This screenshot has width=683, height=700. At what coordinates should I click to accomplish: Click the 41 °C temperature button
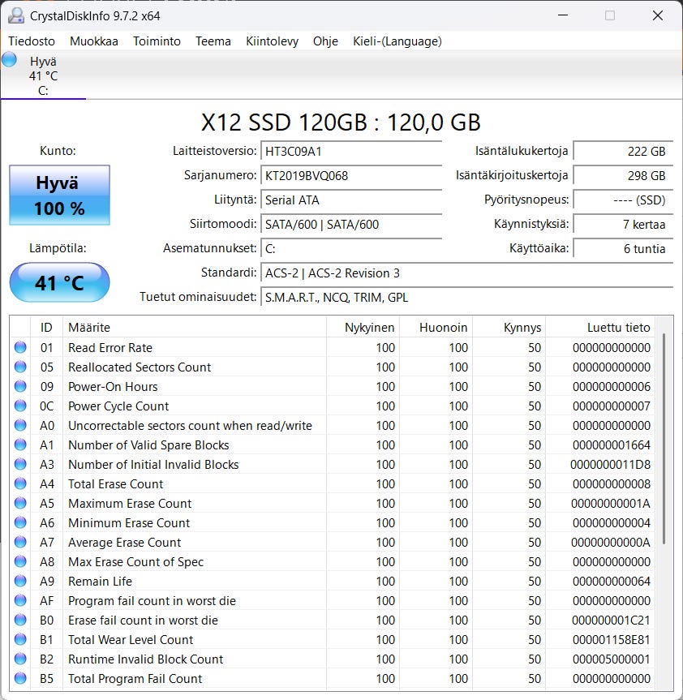[59, 283]
